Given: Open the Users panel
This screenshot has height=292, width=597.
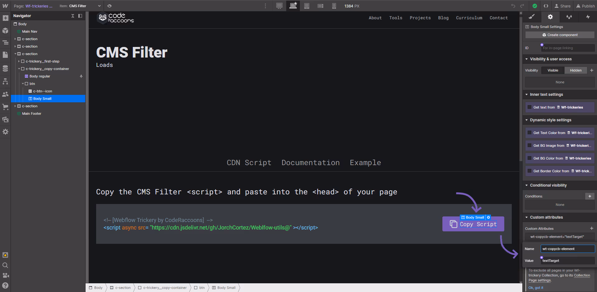Looking at the screenshot, I should (5, 94).
